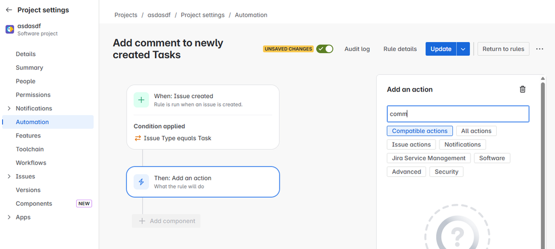Image resolution: width=555 pixels, height=249 pixels.
Task: Select the Compatible actions filter
Action: (x=420, y=131)
